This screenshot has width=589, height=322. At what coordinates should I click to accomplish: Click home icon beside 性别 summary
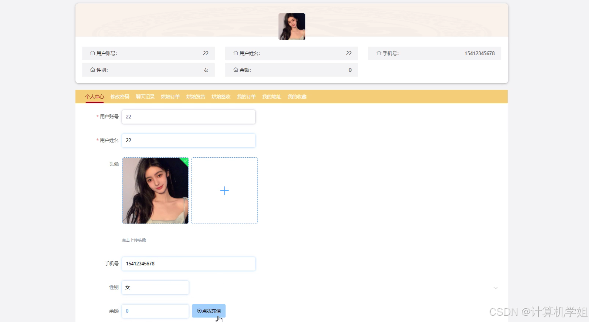coord(92,70)
